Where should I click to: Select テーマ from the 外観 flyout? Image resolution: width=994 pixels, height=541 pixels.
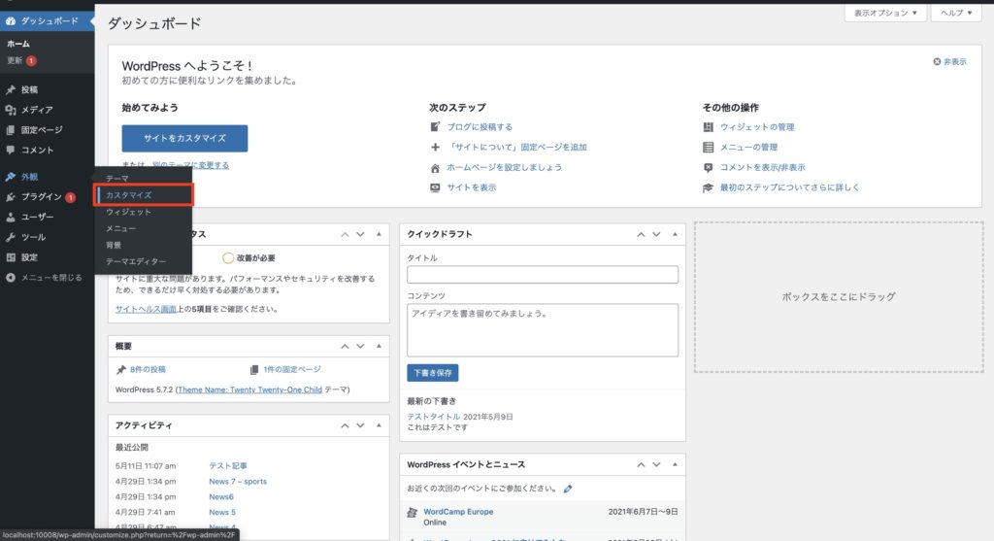tap(117, 179)
